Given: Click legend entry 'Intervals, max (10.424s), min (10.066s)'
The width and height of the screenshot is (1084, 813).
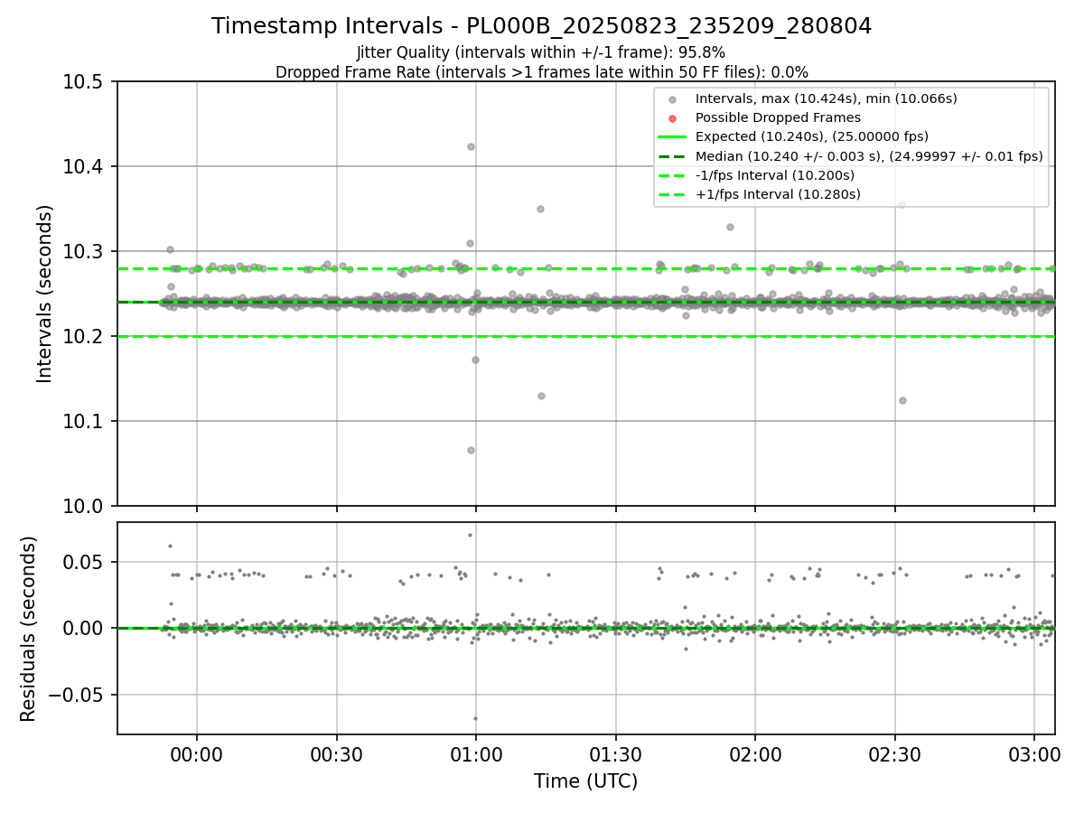Looking at the screenshot, I should [826, 98].
